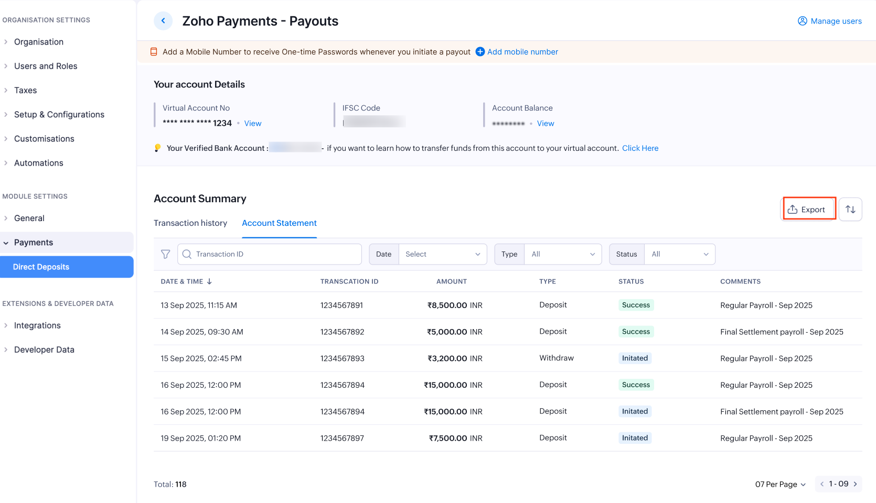Screen dimensions: 876x503
Task: Click the back arrow next to page title
Action: click(163, 20)
